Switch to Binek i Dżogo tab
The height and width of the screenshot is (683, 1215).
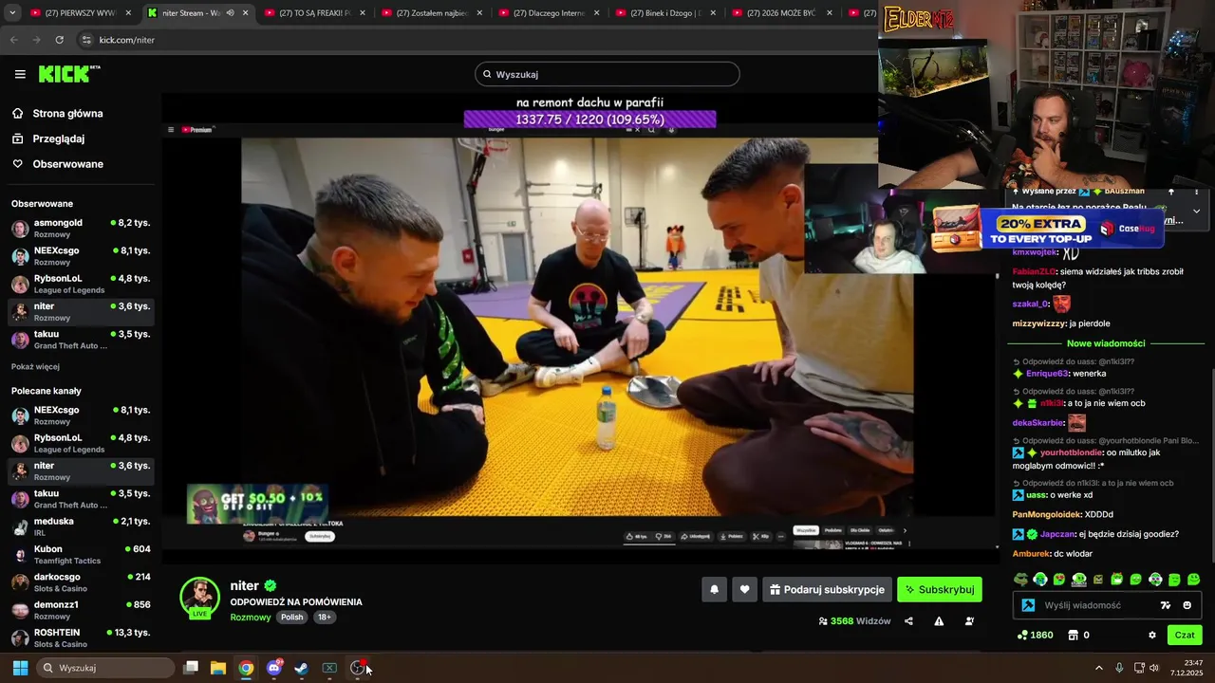664,13
